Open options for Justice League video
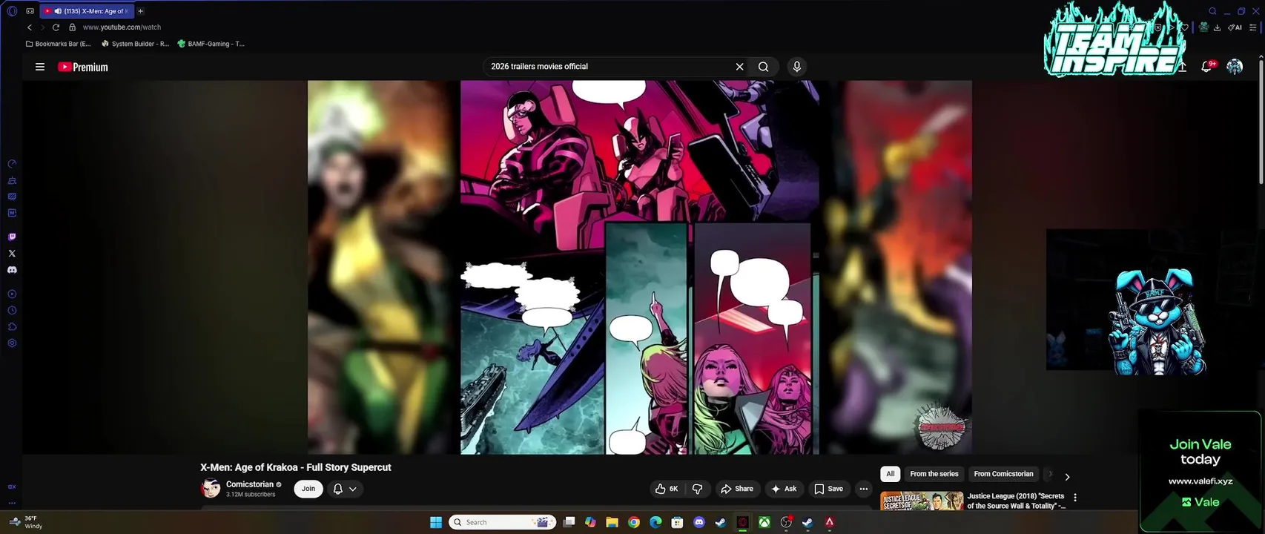The image size is (1265, 534). (1075, 498)
